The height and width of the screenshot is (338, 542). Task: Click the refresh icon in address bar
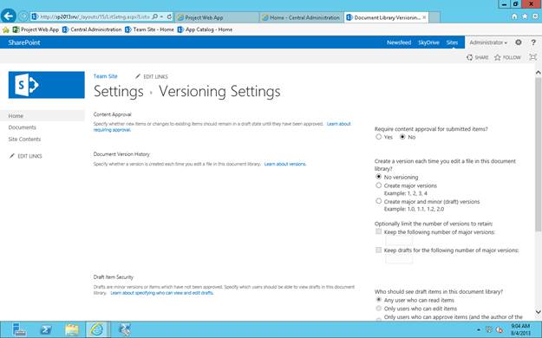click(x=169, y=16)
